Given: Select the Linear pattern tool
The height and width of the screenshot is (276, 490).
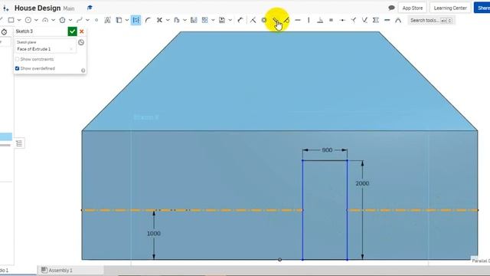Looking at the screenshot, I should click(x=204, y=20).
